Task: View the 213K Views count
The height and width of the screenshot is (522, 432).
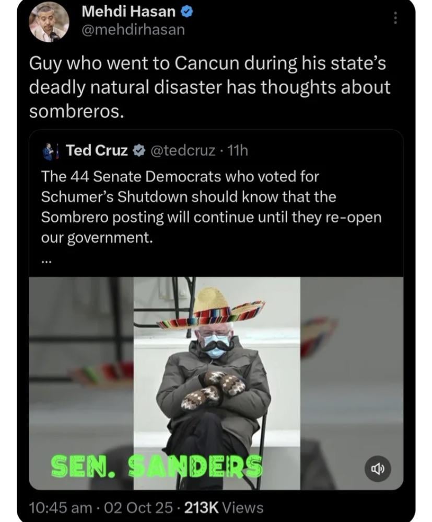Action: 224,508
